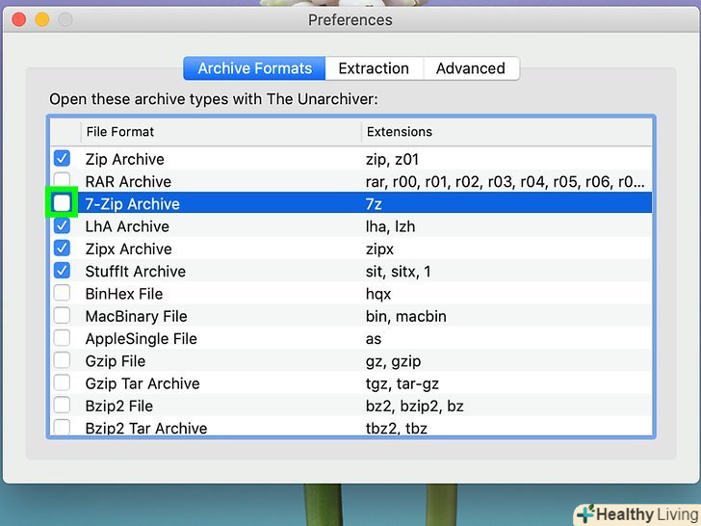Toggle the StuffIt Archive checkbox
701x526 pixels.
(x=62, y=271)
